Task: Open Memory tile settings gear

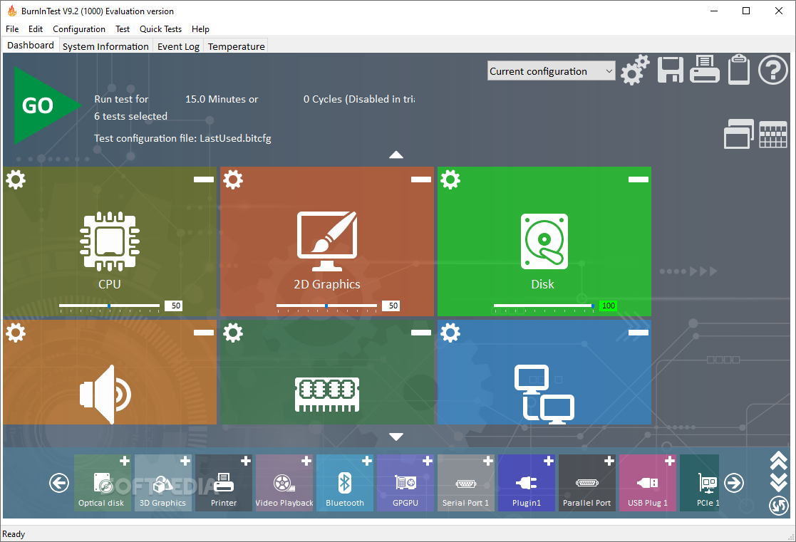Action: pyautogui.click(x=233, y=333)
